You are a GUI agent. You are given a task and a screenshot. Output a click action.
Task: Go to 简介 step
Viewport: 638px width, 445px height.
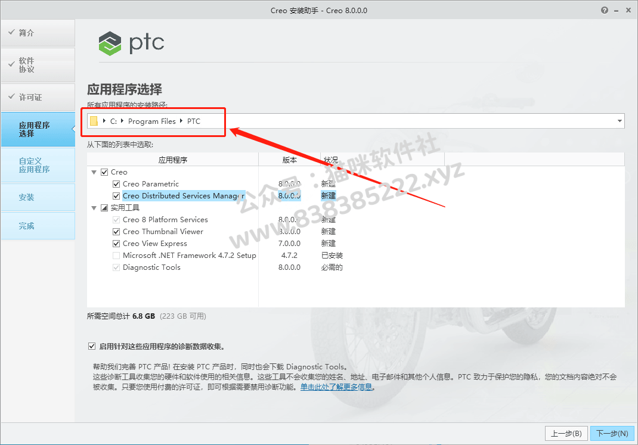click(x=38, y=33)
